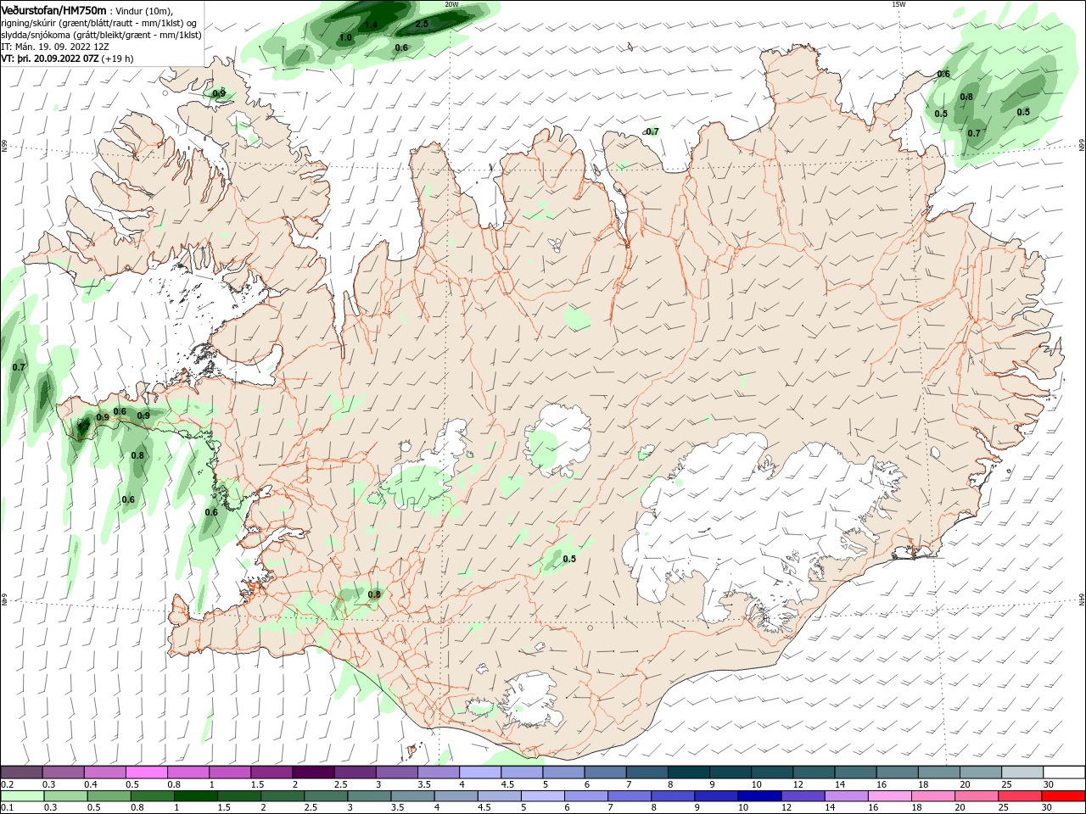The height and width of the screenshot is (814, 1086).
Task: Click the 1.0 precipitation value on the map
Action: [x=345, y=38]
